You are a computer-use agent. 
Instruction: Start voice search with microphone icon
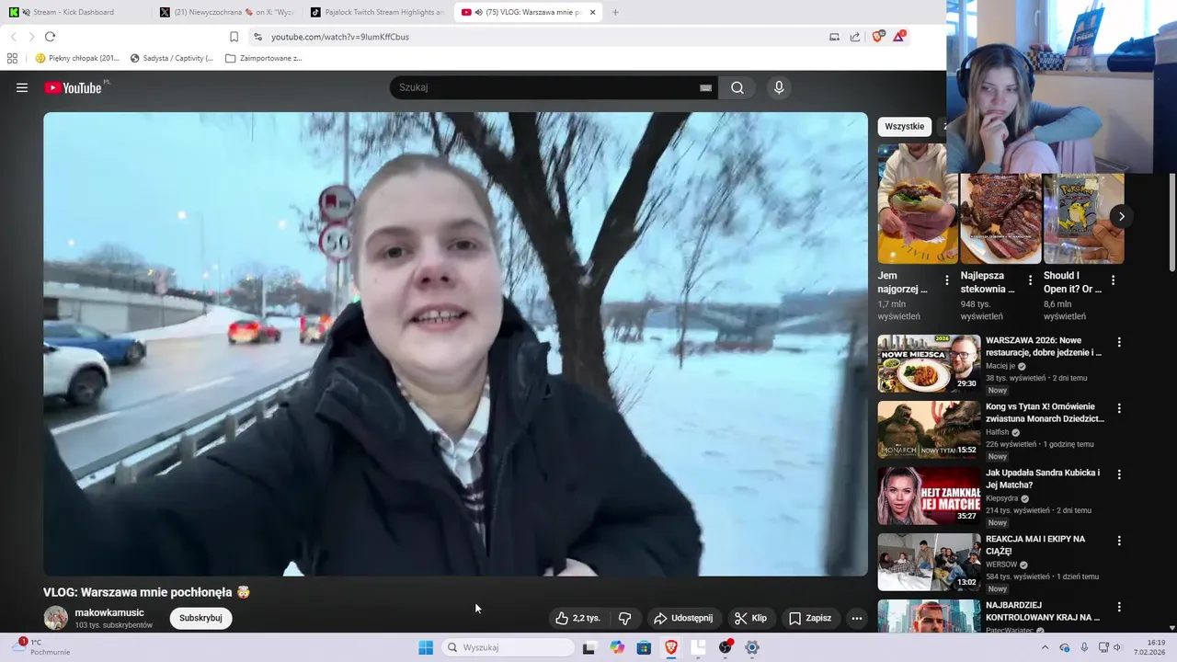click(x=779, y=88)
